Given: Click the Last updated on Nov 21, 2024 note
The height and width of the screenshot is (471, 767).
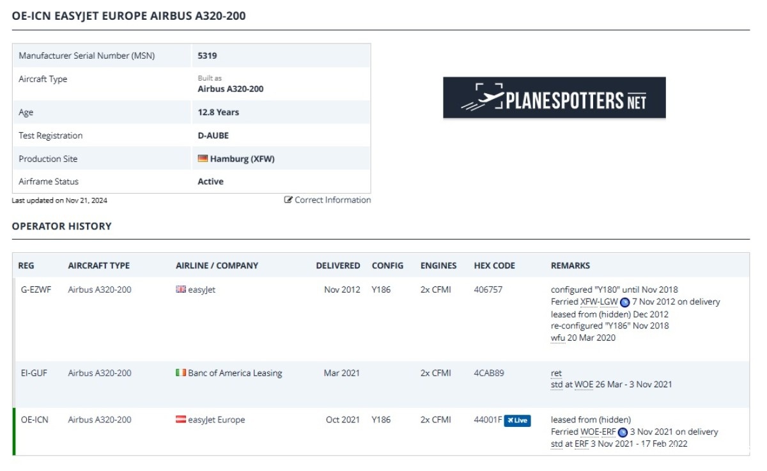Looking at the screenshot, I should tap(59, 201).
